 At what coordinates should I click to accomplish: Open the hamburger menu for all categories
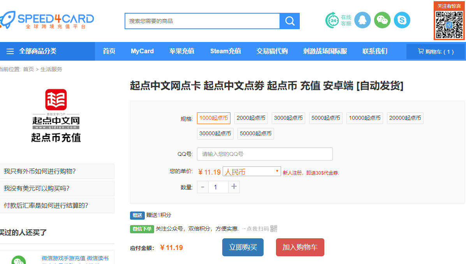[x=10, y=51]
